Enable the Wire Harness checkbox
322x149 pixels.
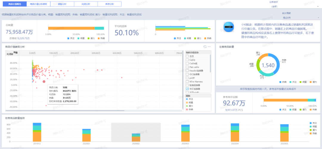pyautogui.click(x=187, y=81)
